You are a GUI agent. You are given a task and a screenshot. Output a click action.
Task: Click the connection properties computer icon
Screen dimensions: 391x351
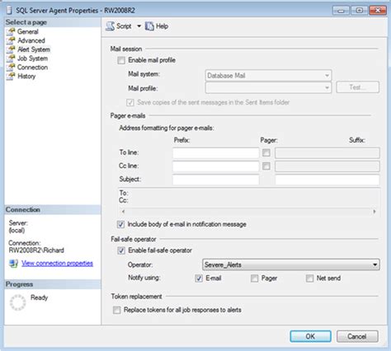click(x=14, y=264)
